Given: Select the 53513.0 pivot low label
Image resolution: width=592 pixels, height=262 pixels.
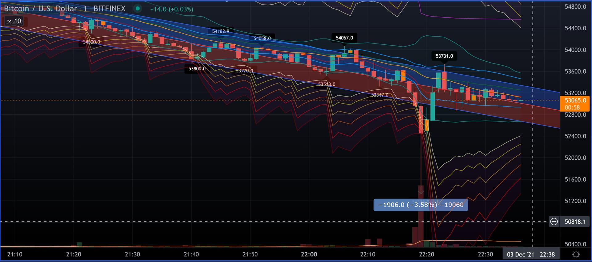Looking at the screenshot, I should (x=327, y=84).
